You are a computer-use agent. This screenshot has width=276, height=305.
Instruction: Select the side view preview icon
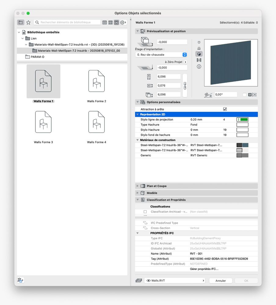click(x=199, y=48)
